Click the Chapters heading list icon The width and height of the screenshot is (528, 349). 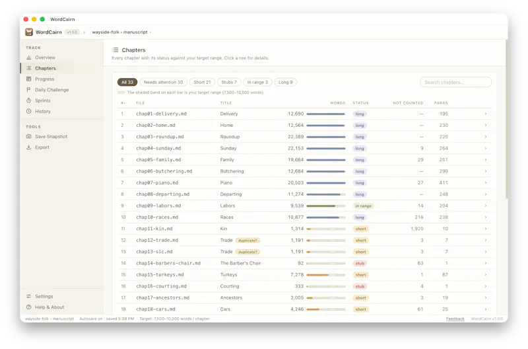point(115,50)
